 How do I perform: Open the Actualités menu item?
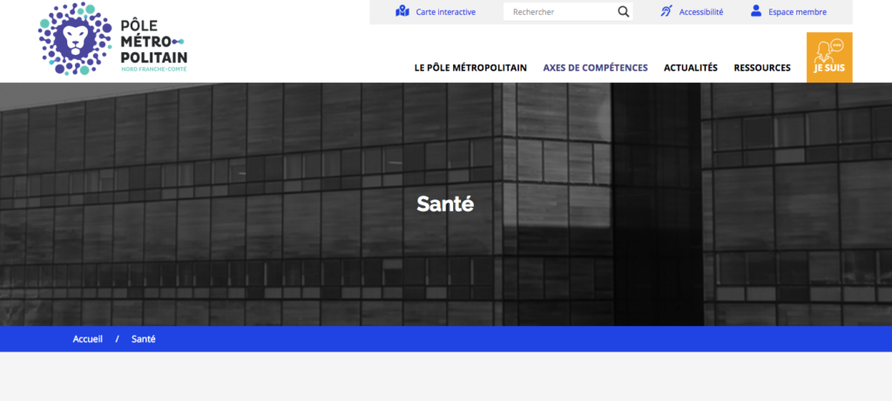(690, 68)
